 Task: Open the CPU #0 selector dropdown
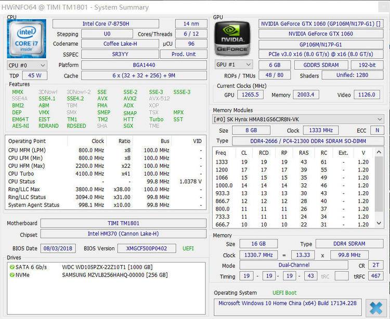[x=27, y=65]
